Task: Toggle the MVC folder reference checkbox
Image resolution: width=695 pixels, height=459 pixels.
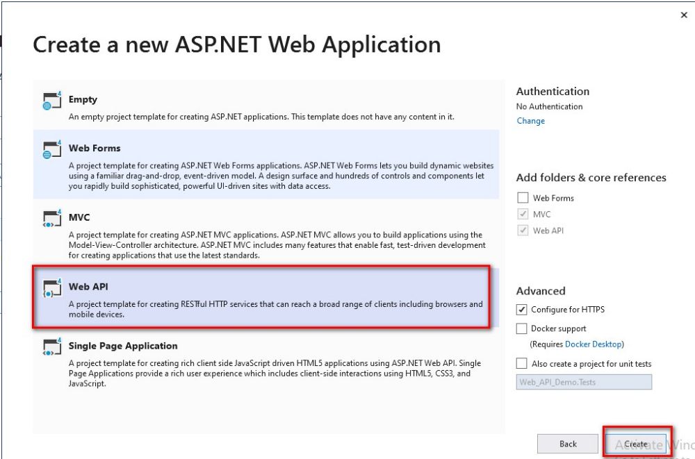Action: (523, 214)
